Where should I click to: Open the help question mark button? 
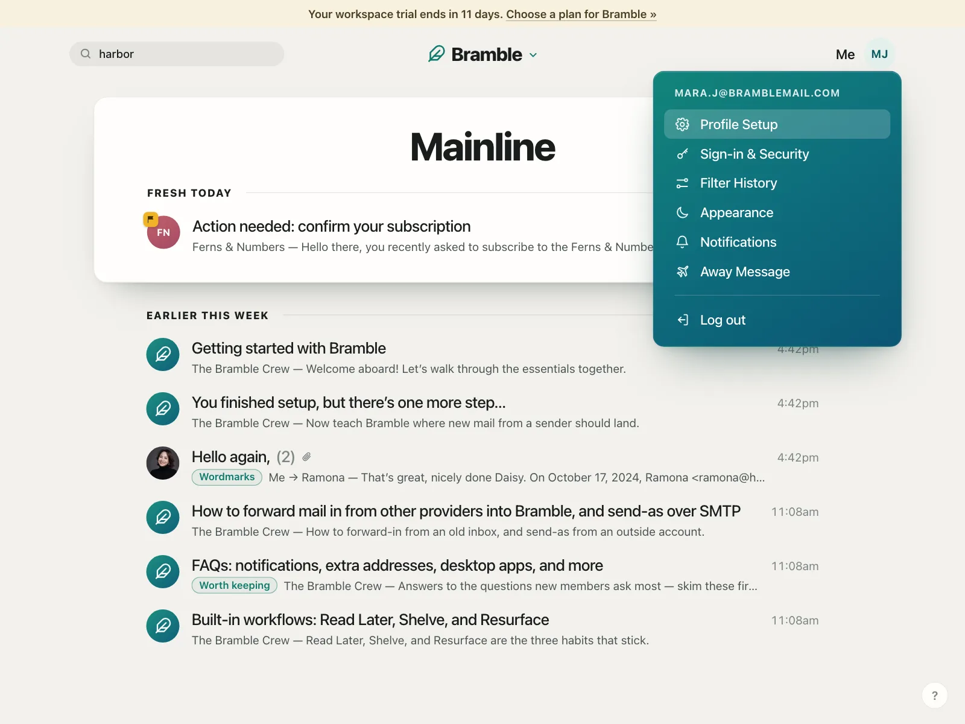click(x=934, y=695)
